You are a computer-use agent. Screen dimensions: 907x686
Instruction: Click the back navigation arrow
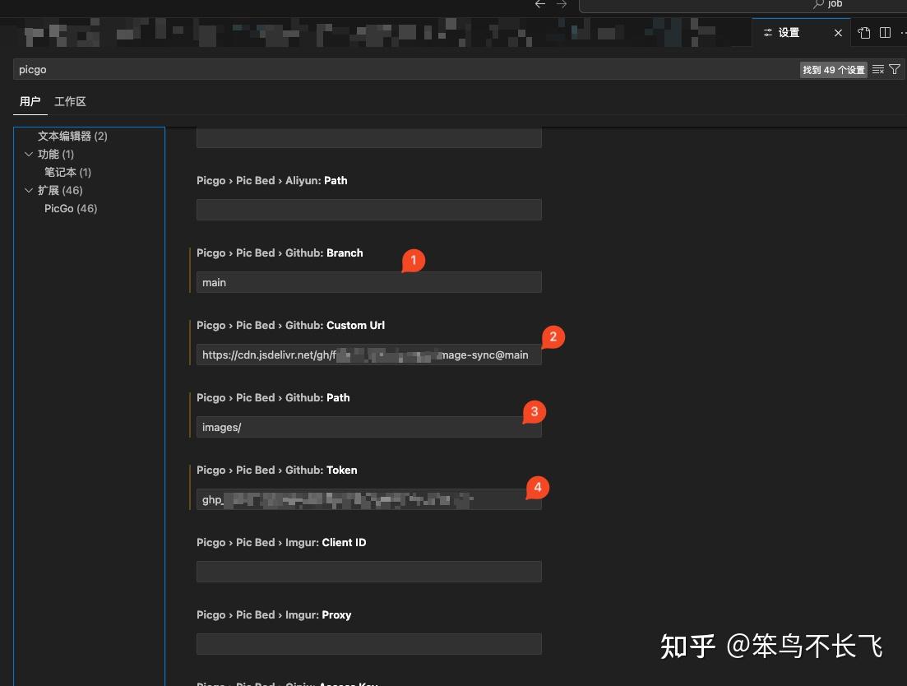click(x=539, y=4)
